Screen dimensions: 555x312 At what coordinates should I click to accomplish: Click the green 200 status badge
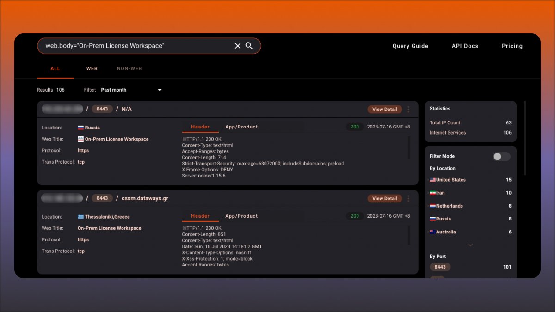point(354,127)
